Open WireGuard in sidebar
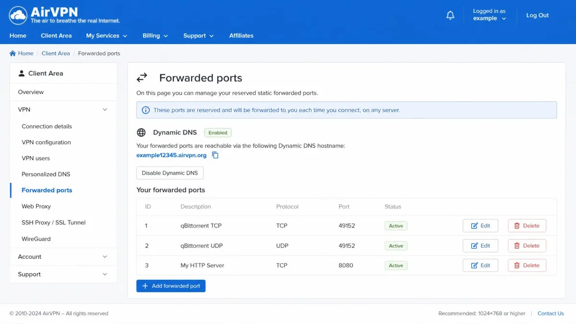Image resolution: width=576 pixels, height=324 pixels. point(36,239)
